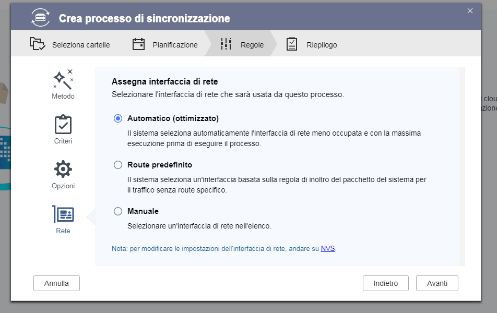The width and height of the screenshot is (497, 313).
Task: Click the Regole sliders icon
Action: (x=226, y=44)
